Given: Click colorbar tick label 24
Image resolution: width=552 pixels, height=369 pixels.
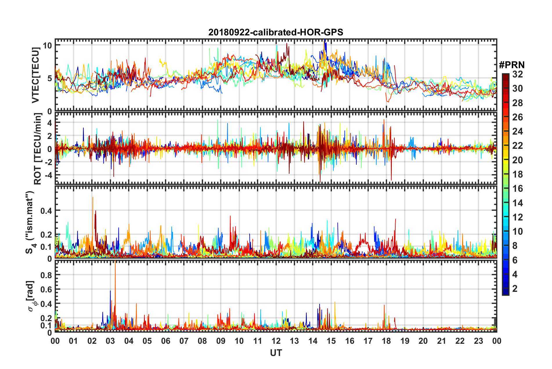Looking at the screenshot, I should 517,131.
